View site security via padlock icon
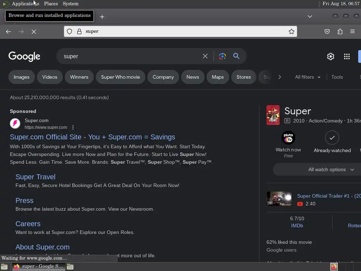 pyautogui.click(x=79, y=31)
